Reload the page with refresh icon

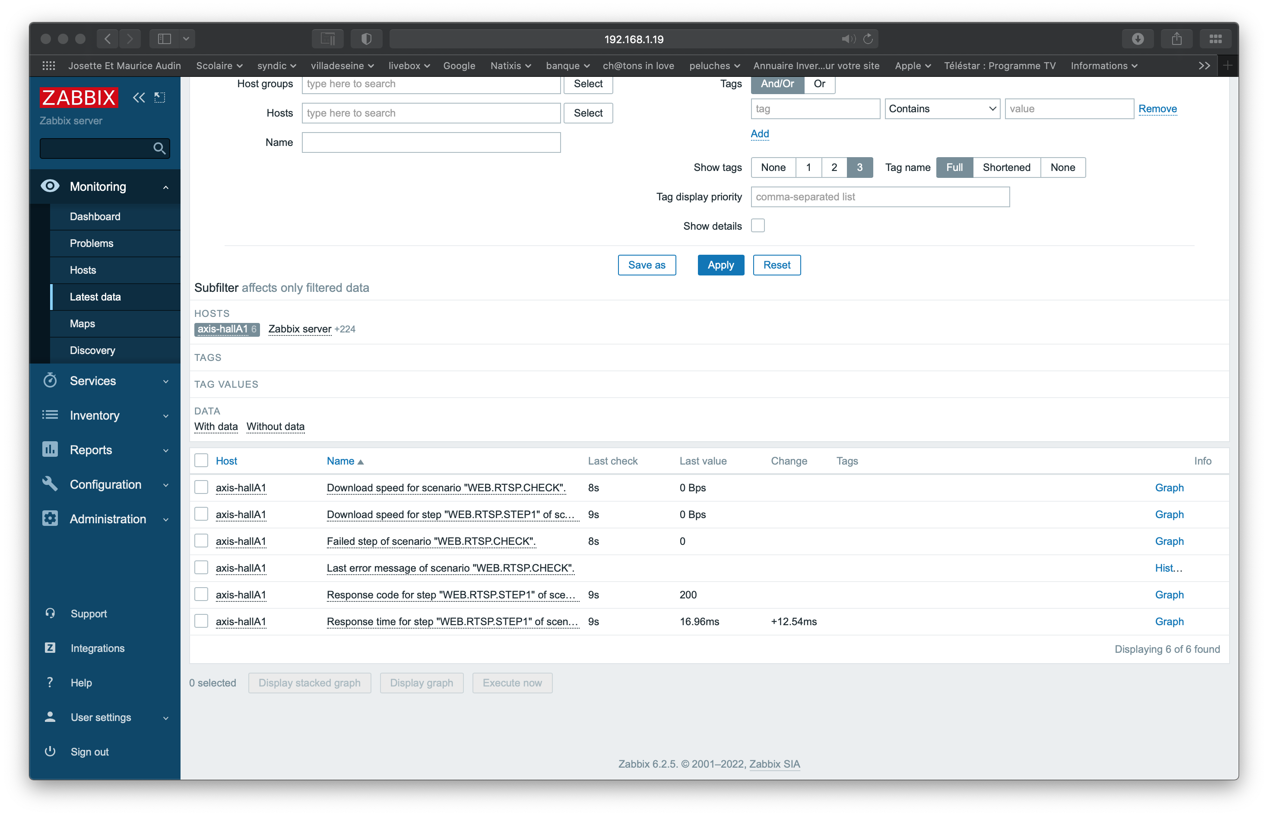(868, 39)
